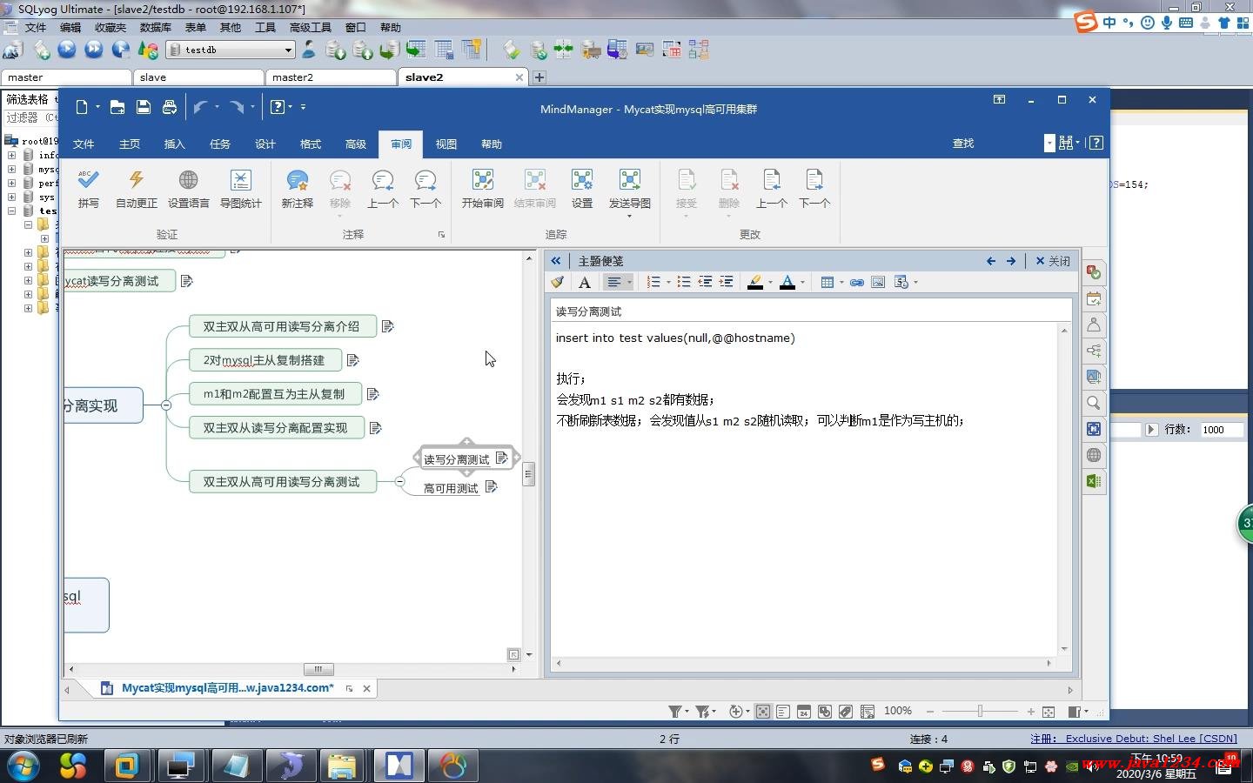Toggle the tag view icon in status bar
This screenshot has width=1253, height=783.
click(846, 712)
